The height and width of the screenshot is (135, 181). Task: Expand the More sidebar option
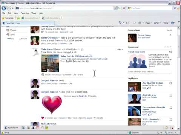coord(11,39)
